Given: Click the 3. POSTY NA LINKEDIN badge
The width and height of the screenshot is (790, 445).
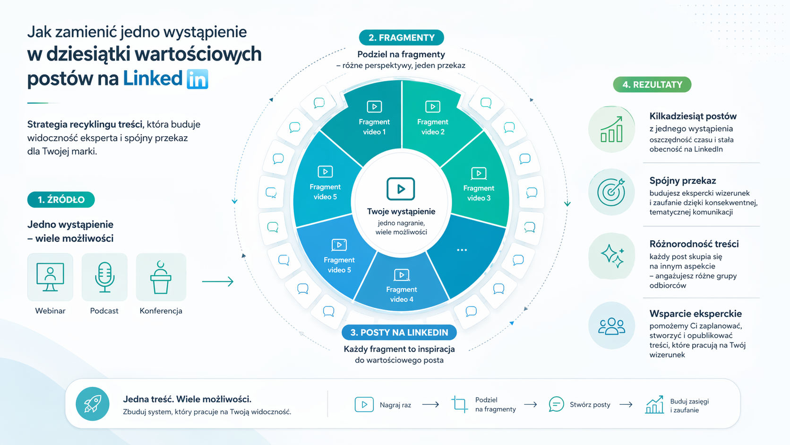Looking at the screenshot, I should pyautogui.click(x=399, y=332).
